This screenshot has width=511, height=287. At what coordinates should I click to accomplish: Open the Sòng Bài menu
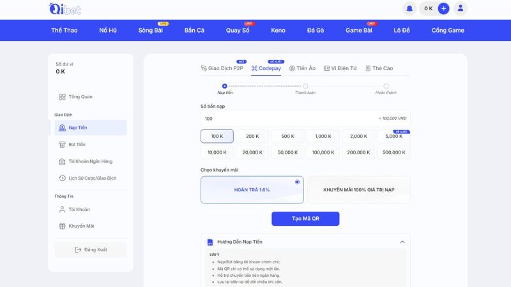tap(151, 30)
